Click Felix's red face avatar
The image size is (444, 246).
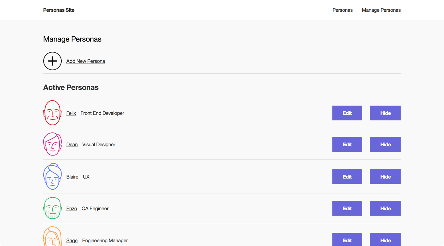tap(52, 113)
